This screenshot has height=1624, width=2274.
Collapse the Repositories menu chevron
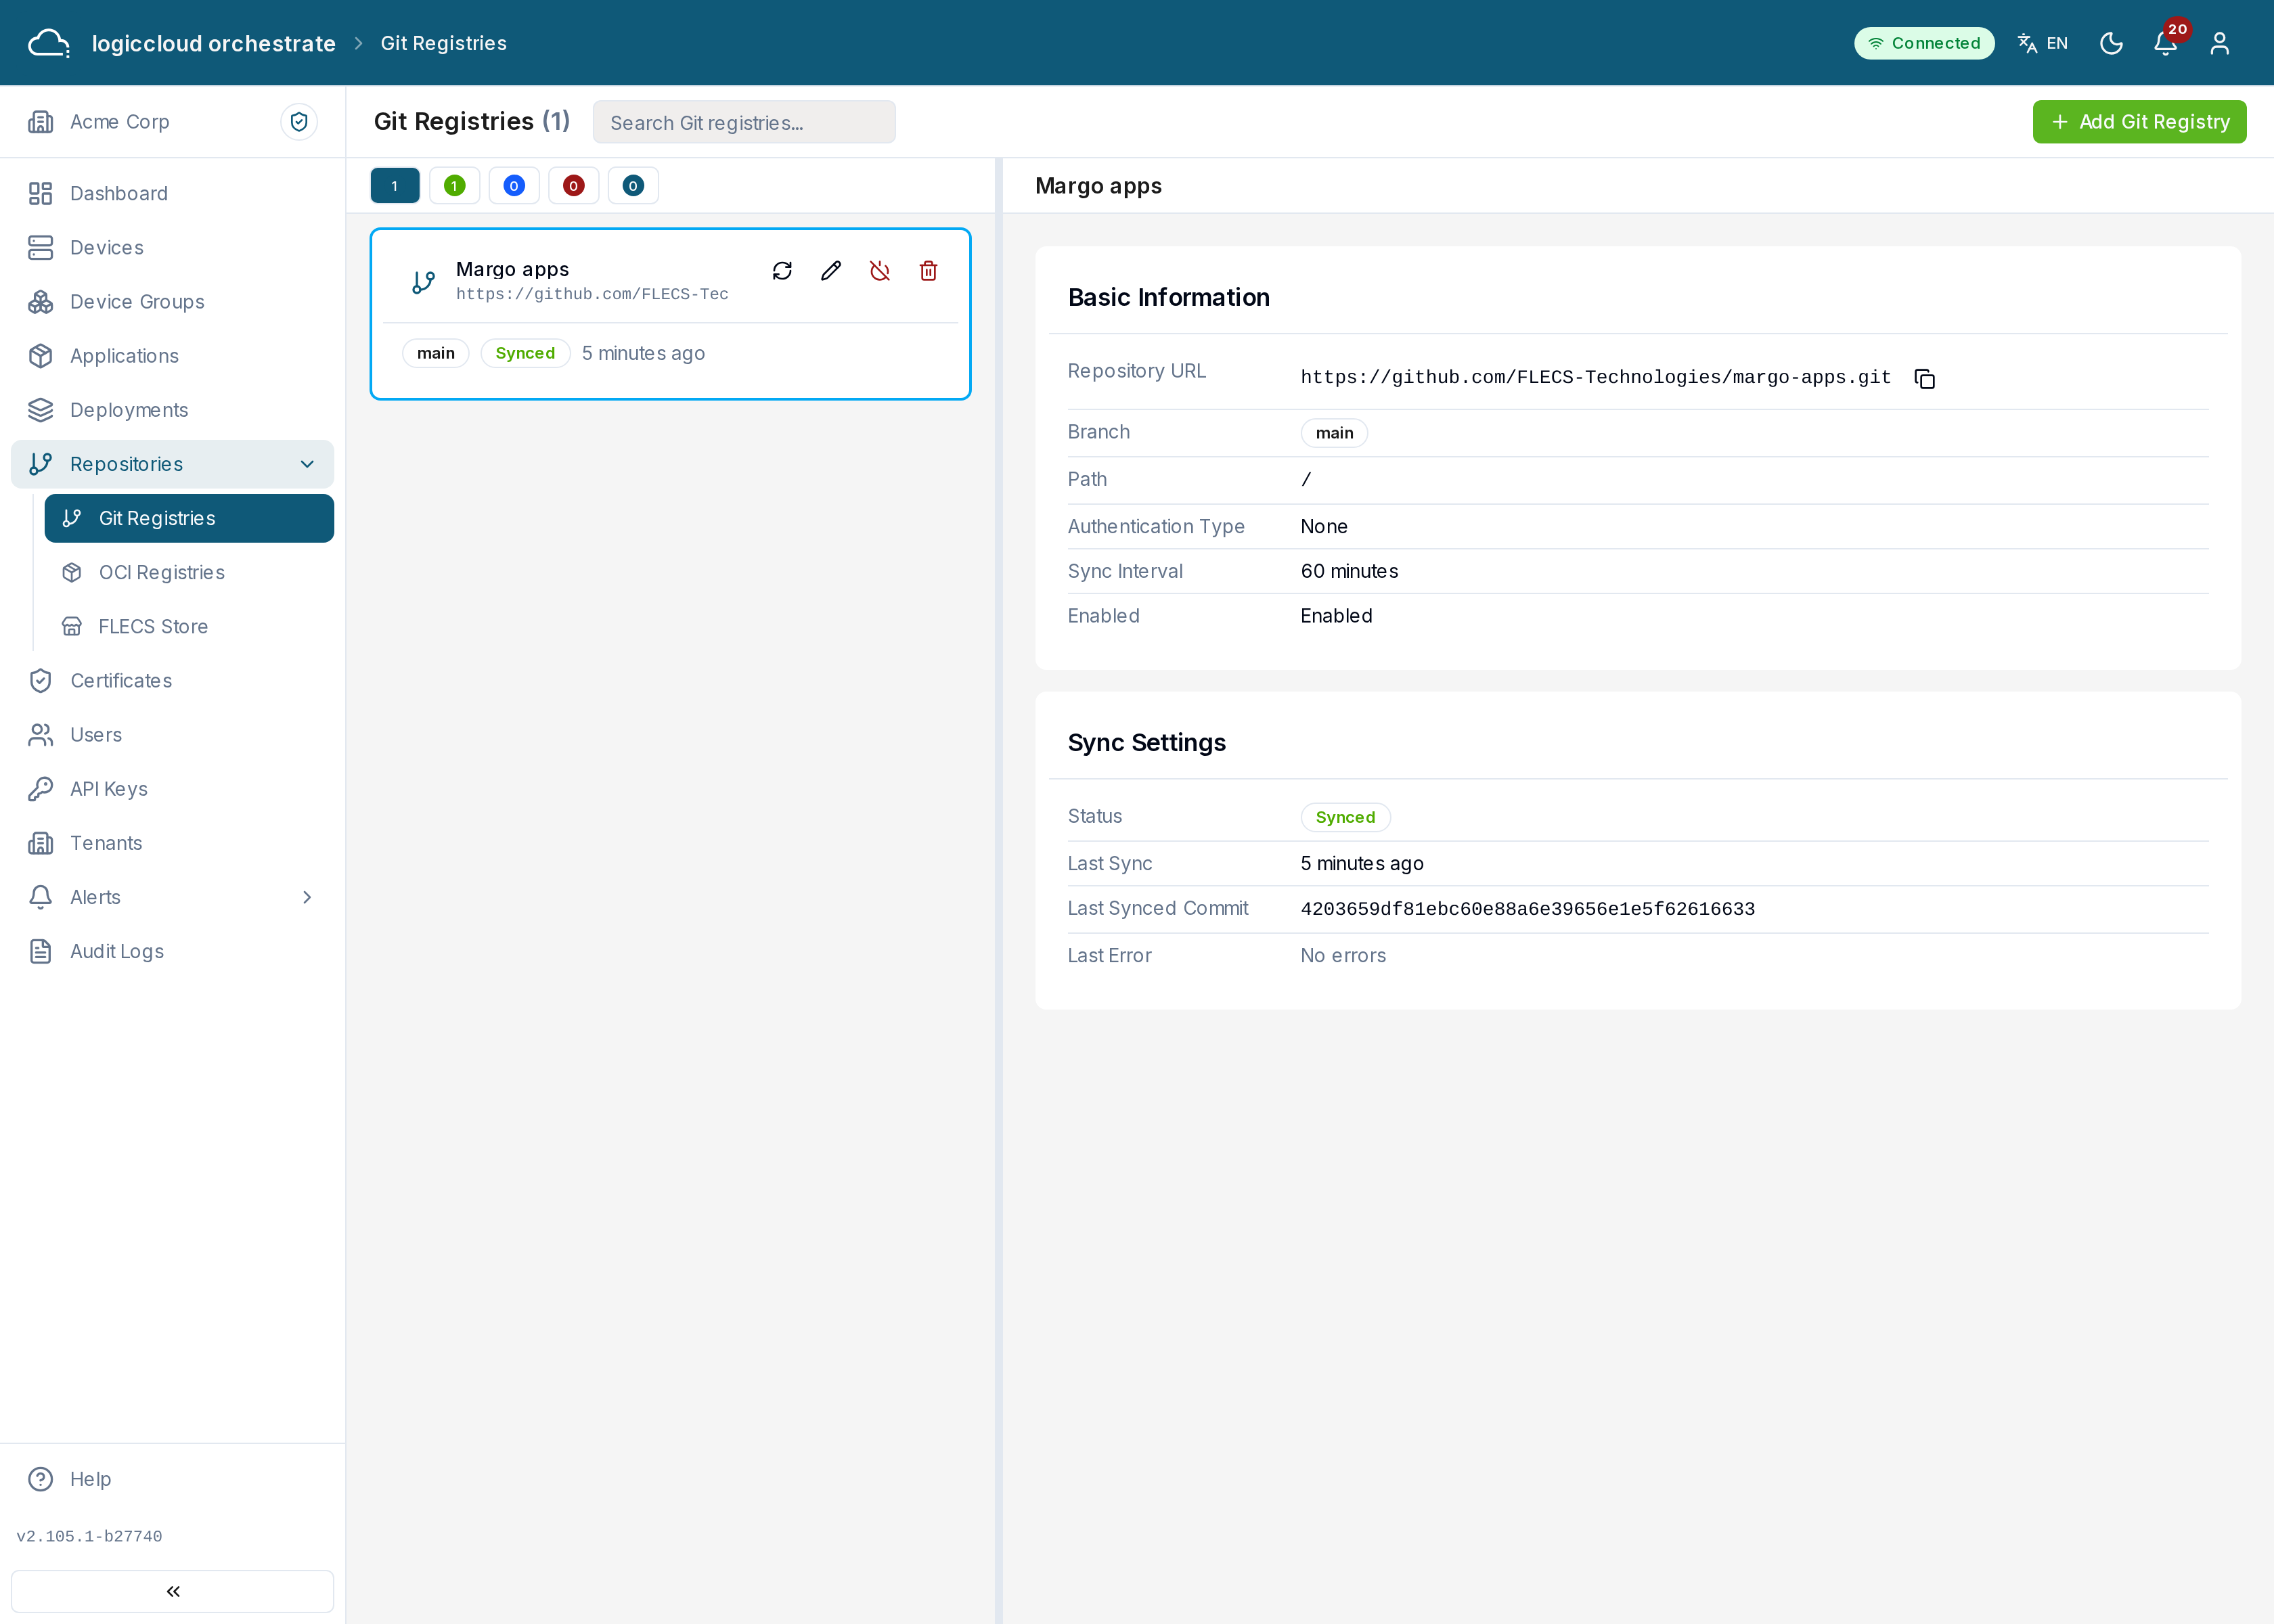[307, 464]
